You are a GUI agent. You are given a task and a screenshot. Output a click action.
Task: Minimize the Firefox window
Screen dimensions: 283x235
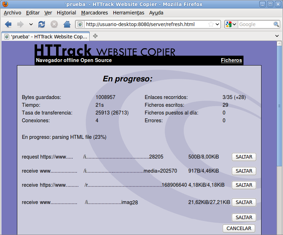263,4
